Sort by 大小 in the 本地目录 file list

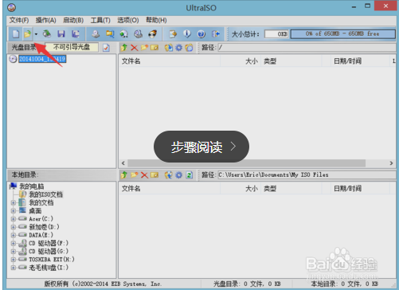[x=241, y=189]
